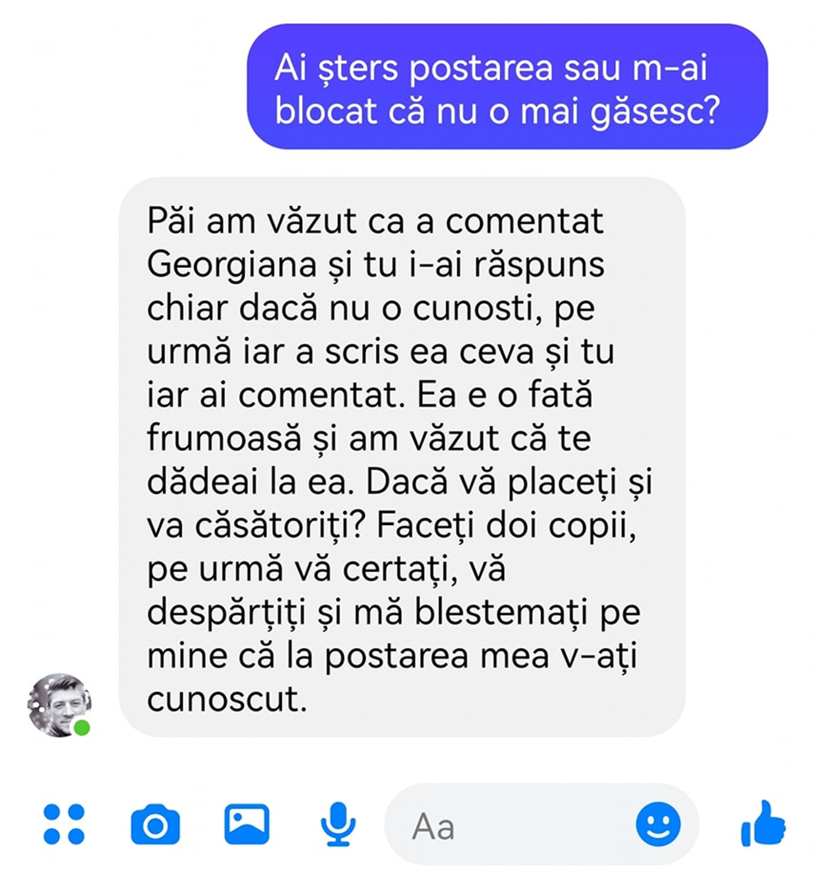Open the emoji picker smiley
This screenshot has width=823, height=874.
(x=658, y=824)
